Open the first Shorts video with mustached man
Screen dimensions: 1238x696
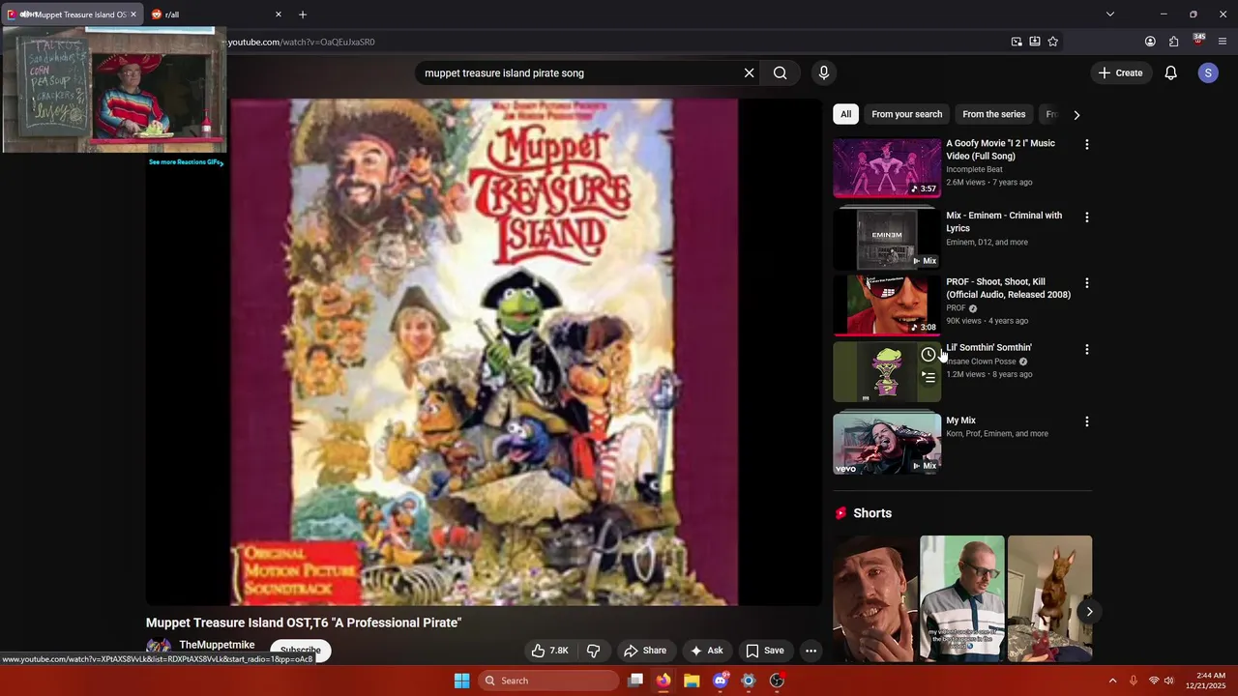[875, 598]
